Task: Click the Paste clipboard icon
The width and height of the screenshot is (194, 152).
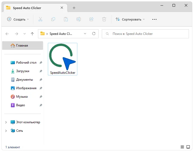Action: (x=66, y=19)
